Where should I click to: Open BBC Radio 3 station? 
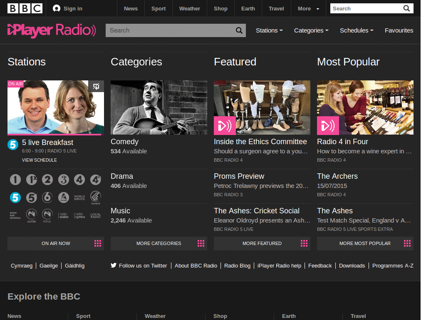click(63, 180)
